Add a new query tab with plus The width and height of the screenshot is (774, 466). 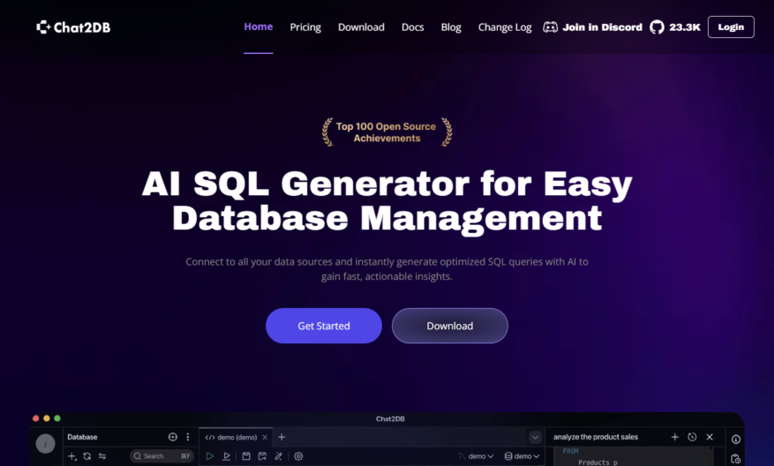coord(282,437)
